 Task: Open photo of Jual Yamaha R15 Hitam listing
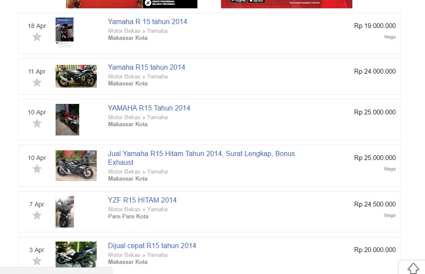pyautogui.click(x=76, y=166)
